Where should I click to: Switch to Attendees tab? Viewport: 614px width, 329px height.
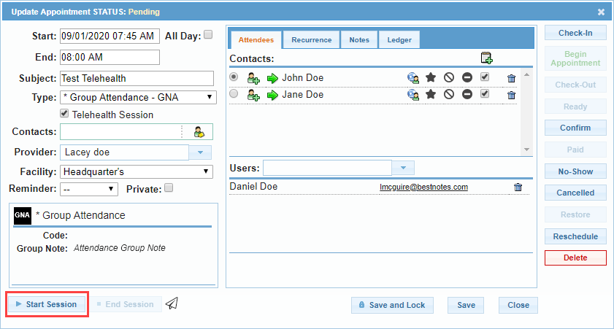click(256, 40)
